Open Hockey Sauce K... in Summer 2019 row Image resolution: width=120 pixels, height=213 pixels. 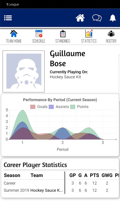pyautogui.click(x=47, y=190)
